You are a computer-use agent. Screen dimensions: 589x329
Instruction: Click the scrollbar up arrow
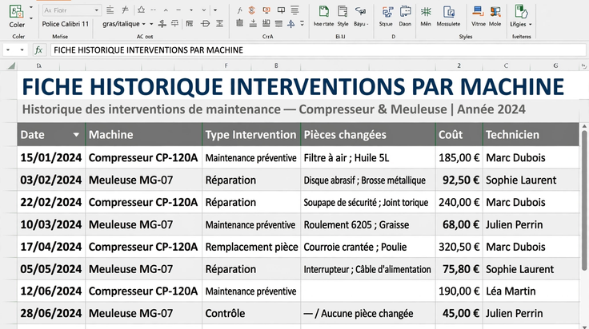(x=584, y=126)
